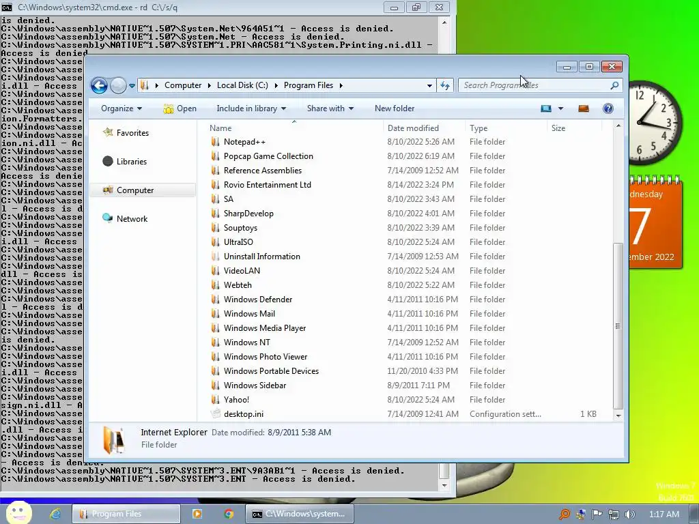Select the Uninstall Information folder icon
This screenshot has height=524, width=699.
pos(215,257)
